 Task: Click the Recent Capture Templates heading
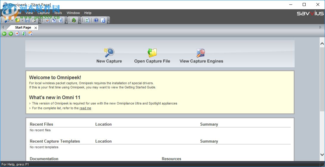point(55,141)
